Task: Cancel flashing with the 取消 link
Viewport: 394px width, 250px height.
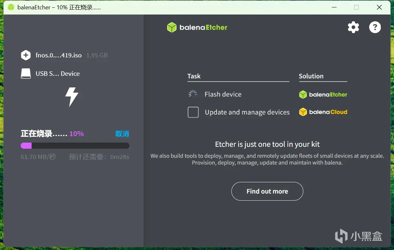Action: pyautogui.click(x=122, y=134)
